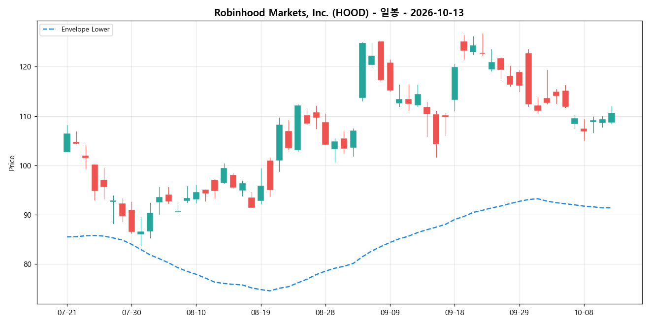This screenshot has height=325, width=650.
Task: Select the tall green gap-up candle before 09-09
Action: (362, 70)
